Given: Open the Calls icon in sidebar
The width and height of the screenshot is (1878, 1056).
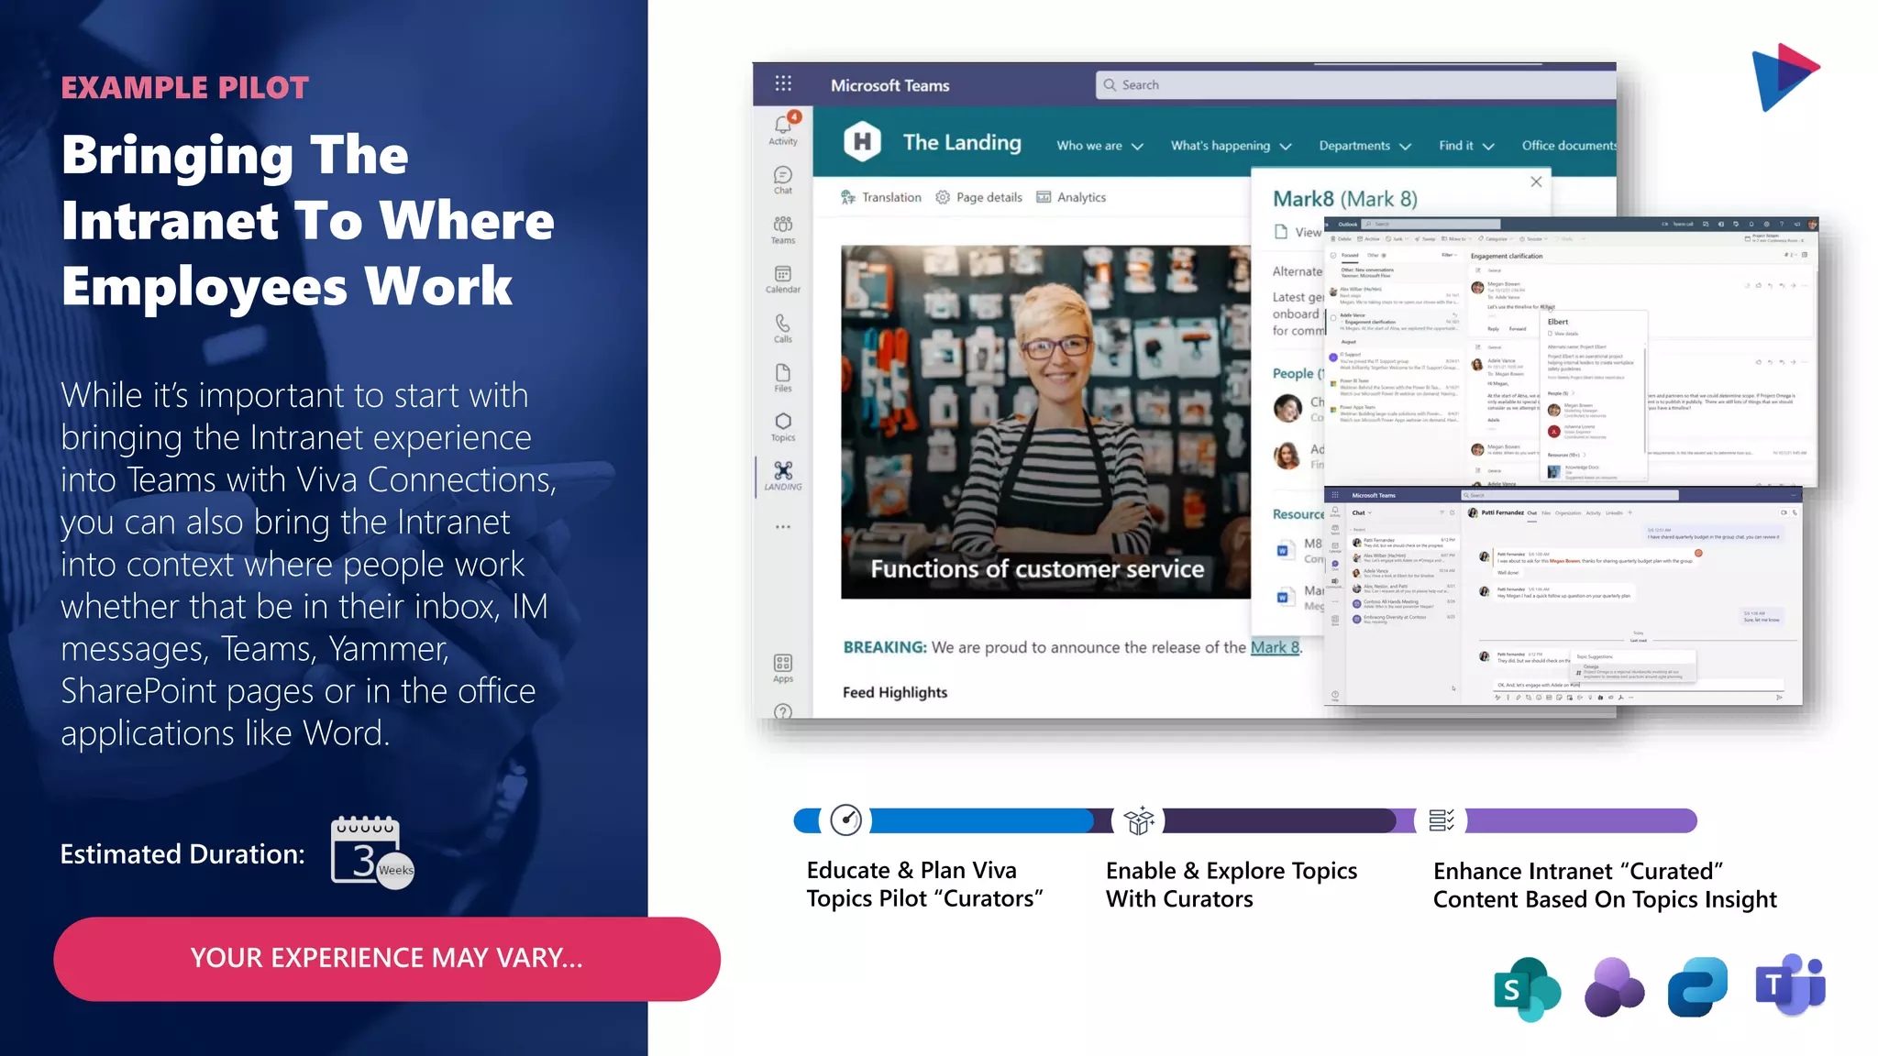Looking at the screenshot, I should [783, 328].
